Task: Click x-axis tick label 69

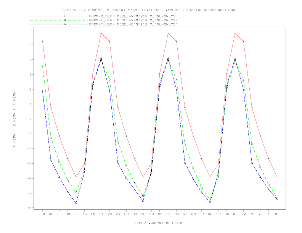Action: tap(235, 214)
